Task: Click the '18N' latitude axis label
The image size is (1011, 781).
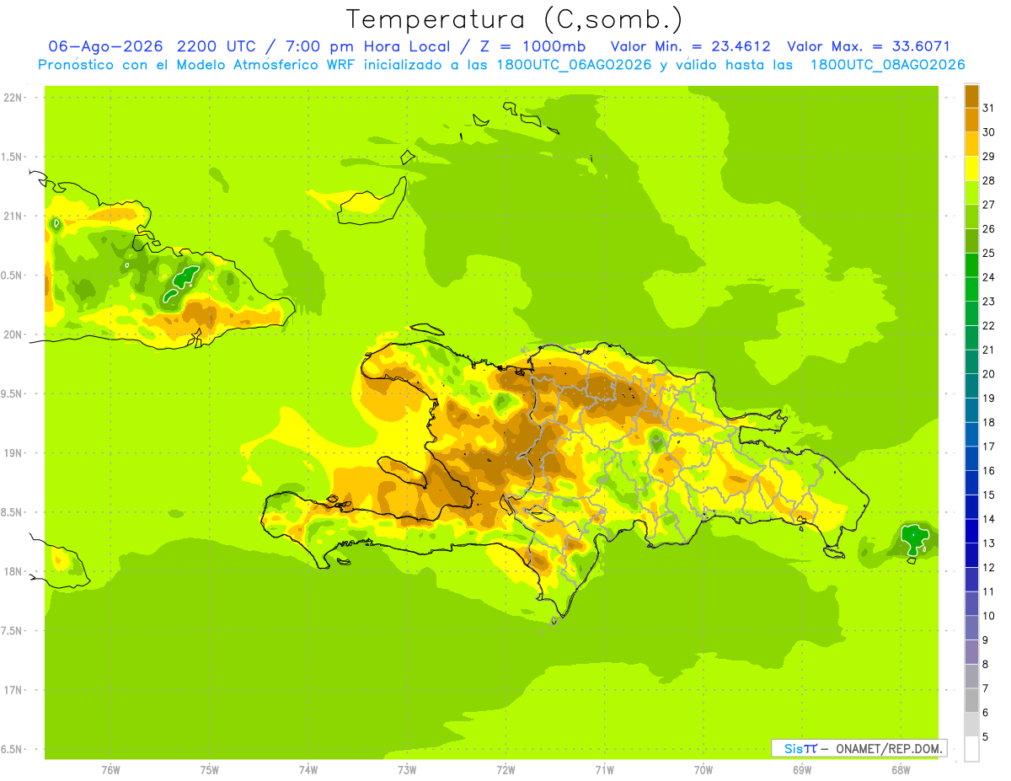Action: tap(13, 571)
